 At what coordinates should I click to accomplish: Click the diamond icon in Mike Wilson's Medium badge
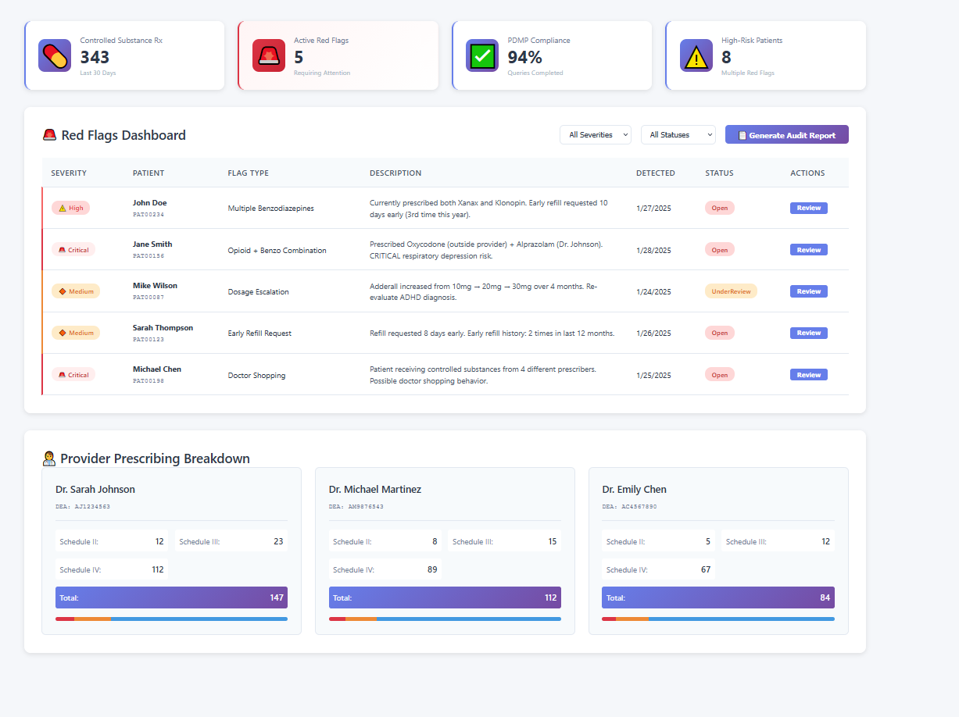[62, 291]
